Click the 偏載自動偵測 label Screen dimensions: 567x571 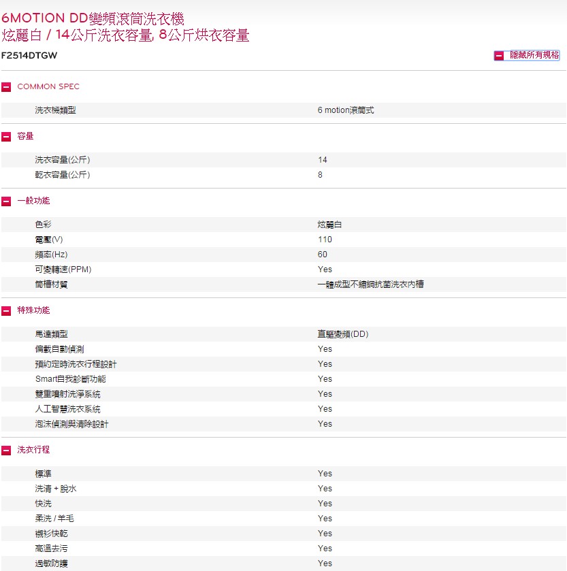coord(59,349)
